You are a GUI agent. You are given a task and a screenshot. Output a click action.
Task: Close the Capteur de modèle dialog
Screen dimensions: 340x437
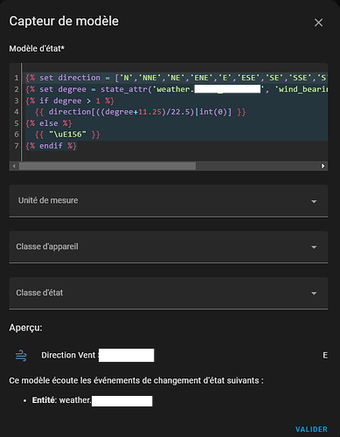tap(318, 23)
